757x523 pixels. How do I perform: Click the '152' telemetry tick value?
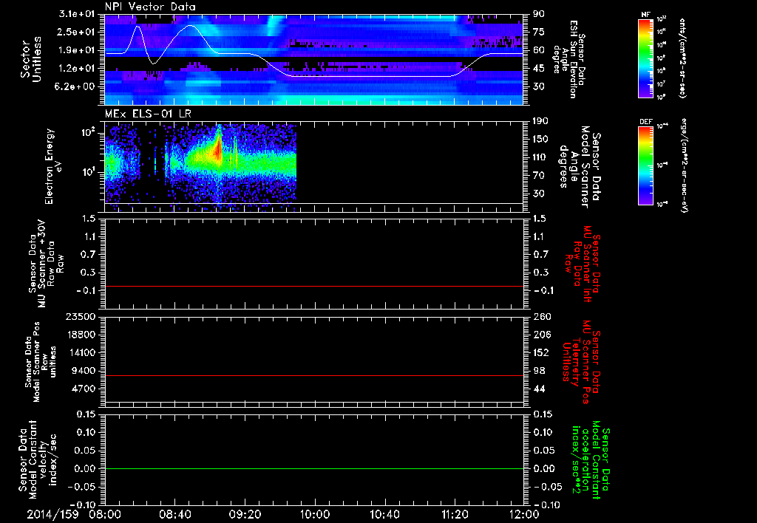point(540,352)
